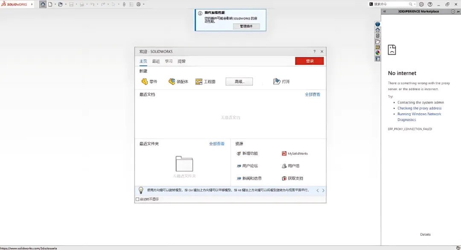
Task: Click the Redo toolbar icon
Action: (103, 4)
